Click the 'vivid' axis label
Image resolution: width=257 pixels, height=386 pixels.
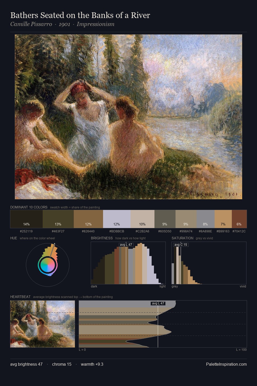point(243,286)
